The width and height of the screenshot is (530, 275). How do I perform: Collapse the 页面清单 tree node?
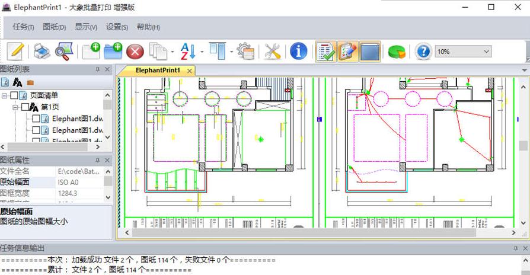(5, 95)
